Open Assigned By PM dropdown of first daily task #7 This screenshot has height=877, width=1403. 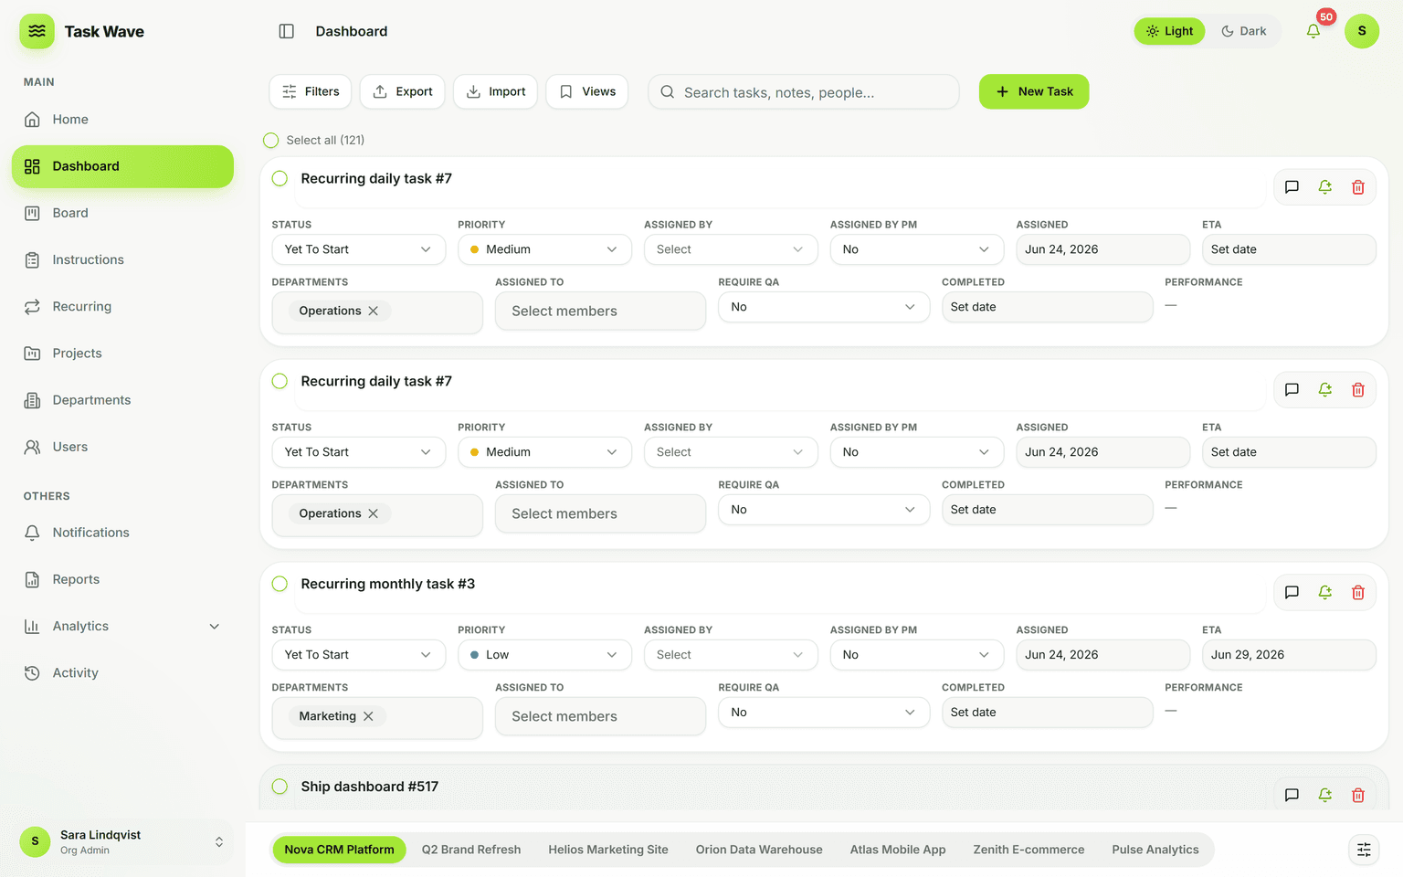pos(917,249)
